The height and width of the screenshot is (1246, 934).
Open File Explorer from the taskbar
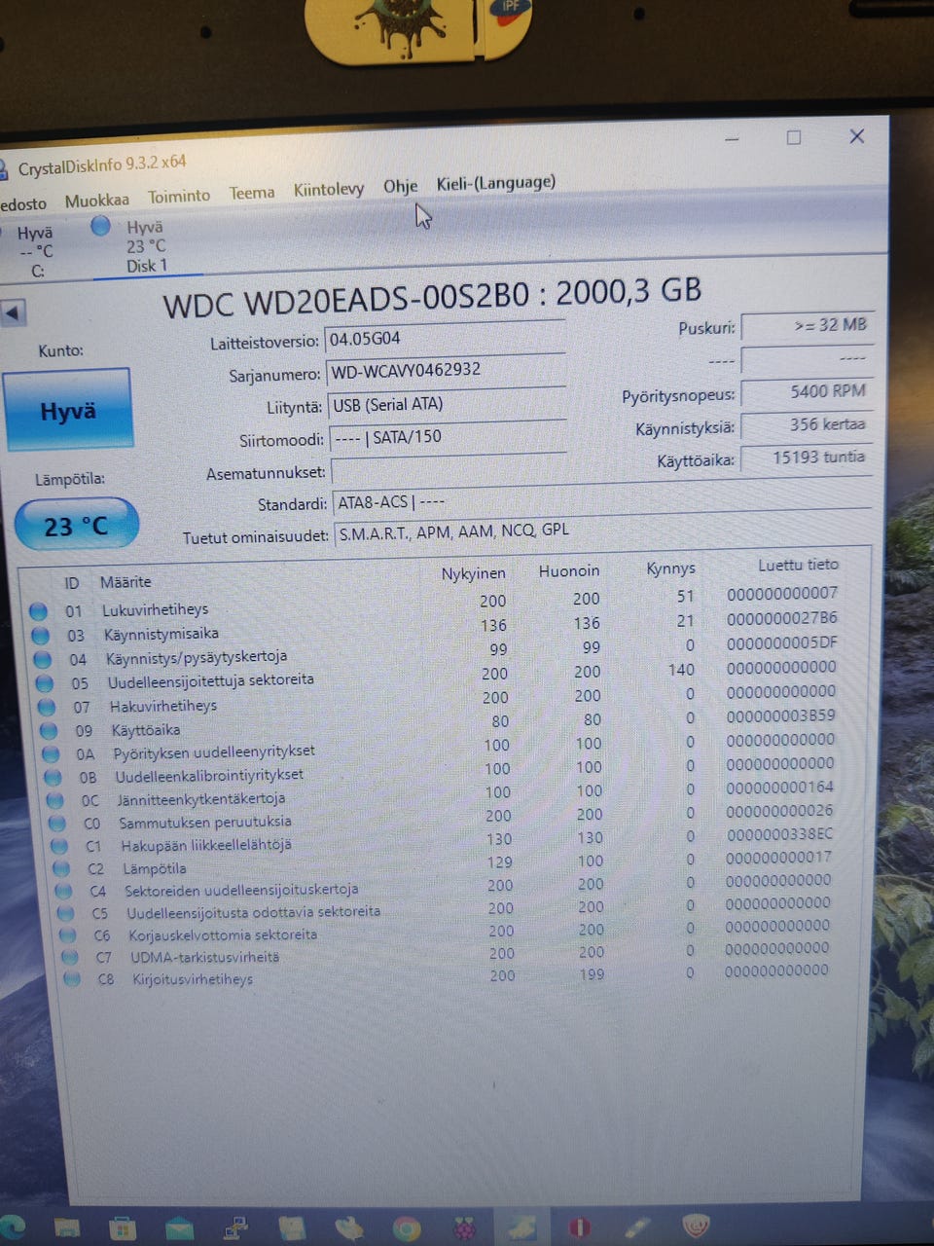pyautogui.click(x=66, y=1228)
